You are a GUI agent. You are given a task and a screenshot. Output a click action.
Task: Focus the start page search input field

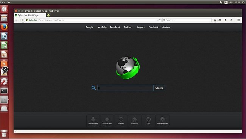pyautogui.click(x=125, y=88)
